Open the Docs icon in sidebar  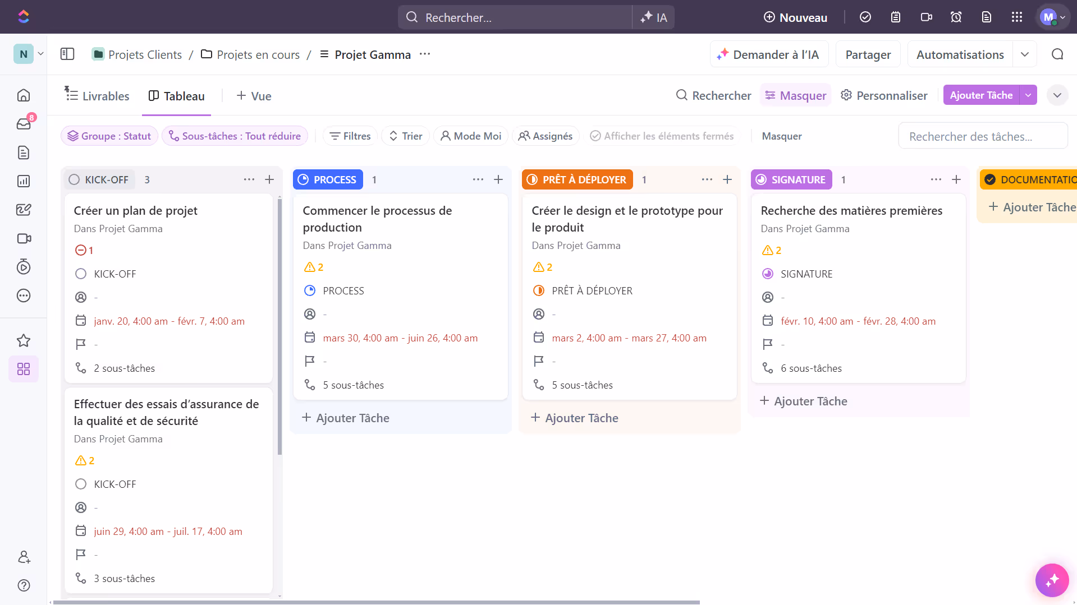(x=23, y=153)
